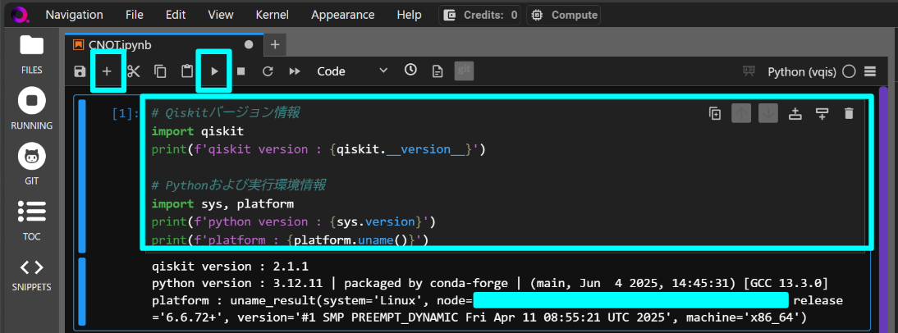Click the '# Qiskitバージョン情報' comment line
The image size is (898, 333).
coord(227,113)
